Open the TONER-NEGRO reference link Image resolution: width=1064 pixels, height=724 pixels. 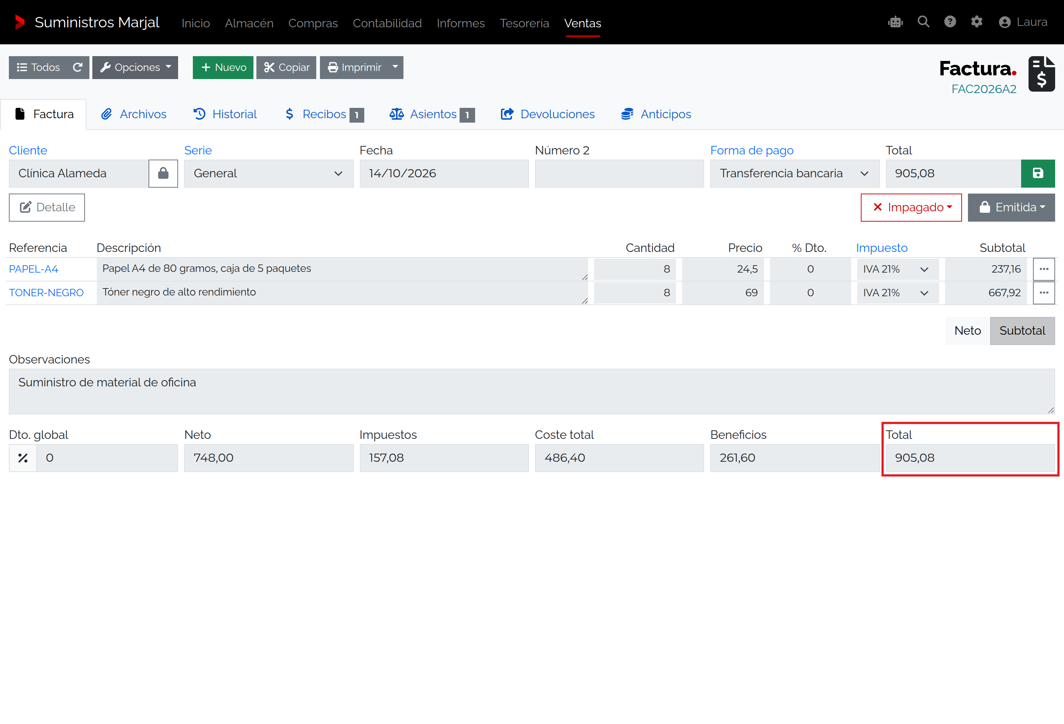46,293
